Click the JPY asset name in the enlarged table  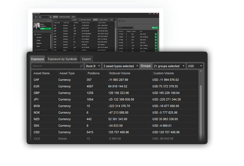click(36, 99)
